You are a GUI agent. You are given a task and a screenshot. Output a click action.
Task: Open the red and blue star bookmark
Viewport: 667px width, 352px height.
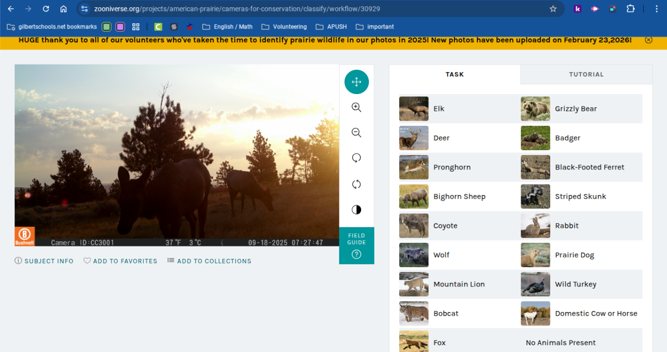click(190, 27)
